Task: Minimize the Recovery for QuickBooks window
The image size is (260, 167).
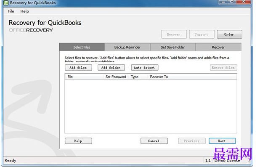Action: tap(223, 2)
